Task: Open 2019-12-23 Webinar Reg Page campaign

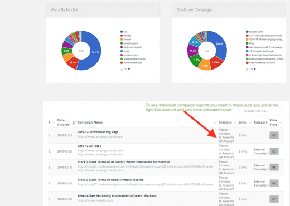Action: point(98,132)
